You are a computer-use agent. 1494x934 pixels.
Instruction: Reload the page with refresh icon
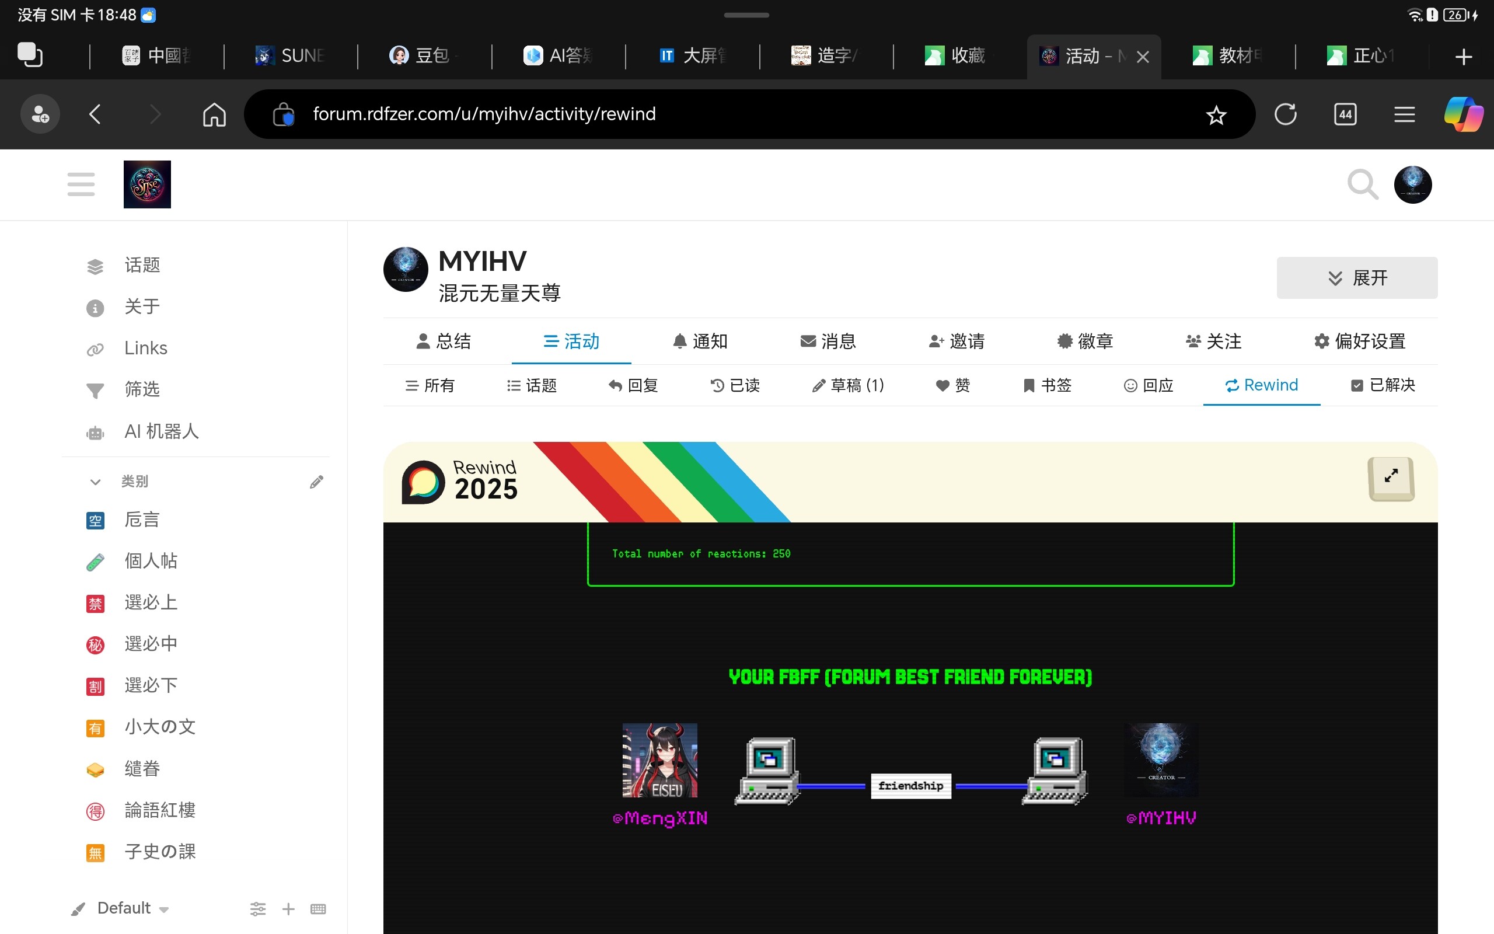coord(1285,114)
